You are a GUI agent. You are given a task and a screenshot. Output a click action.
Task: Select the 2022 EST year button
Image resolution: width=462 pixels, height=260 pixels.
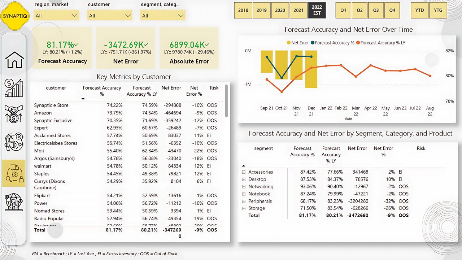coord(317,10)
